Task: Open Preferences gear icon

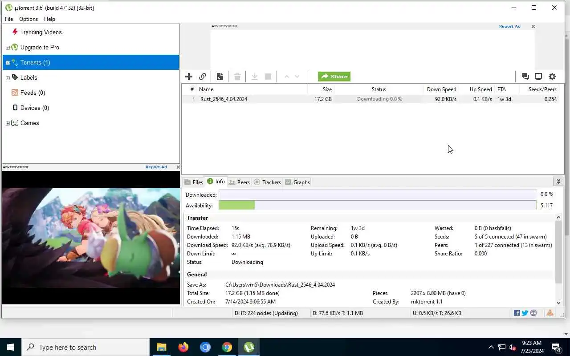Action: [552, 77]
